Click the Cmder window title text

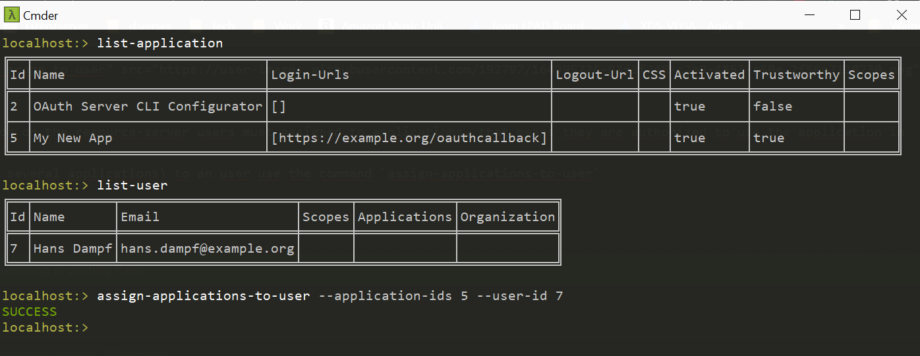click(x=40, y=15)
